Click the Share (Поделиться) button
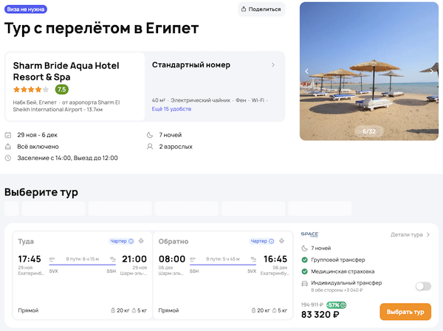Screen dimensions: 443x331 (261, 10)
